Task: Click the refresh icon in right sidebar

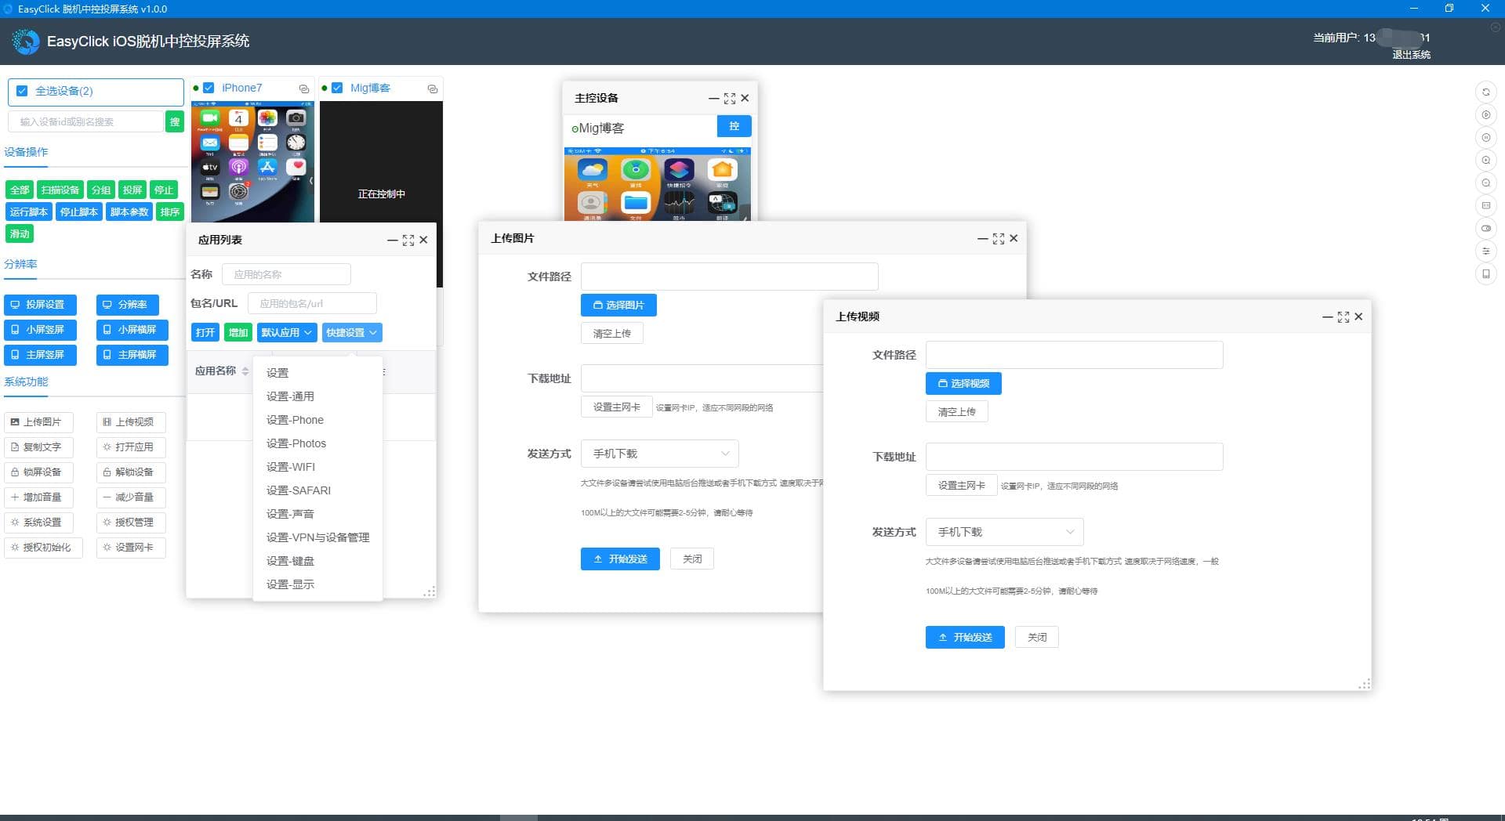Action: (x=1485, y=92)
